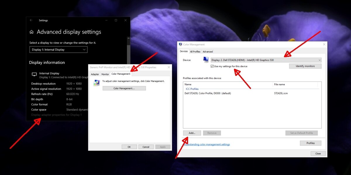Click the monitor icon beside Device dropdown
Image resolution: width=351 pixels, height=175 pixels.
coord(206,60)
